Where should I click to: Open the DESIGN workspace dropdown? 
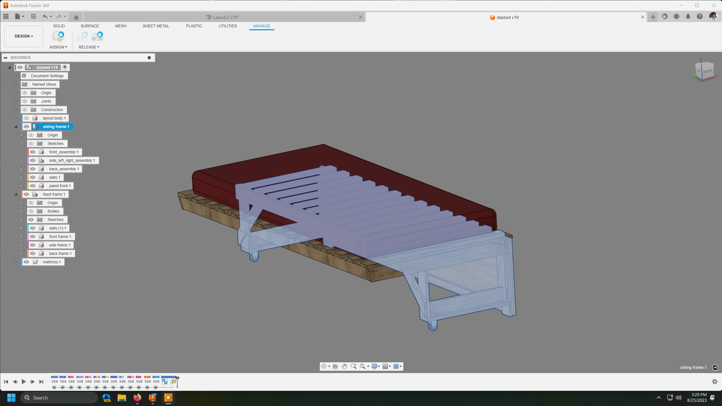coord(24,36)
